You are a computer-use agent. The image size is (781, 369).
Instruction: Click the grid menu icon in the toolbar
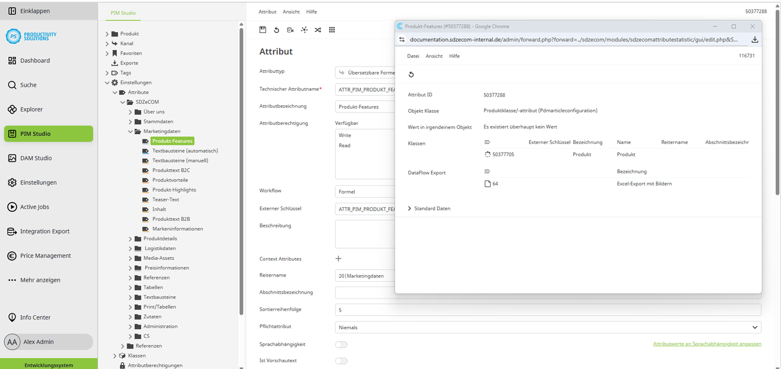[x=331, y=30]
